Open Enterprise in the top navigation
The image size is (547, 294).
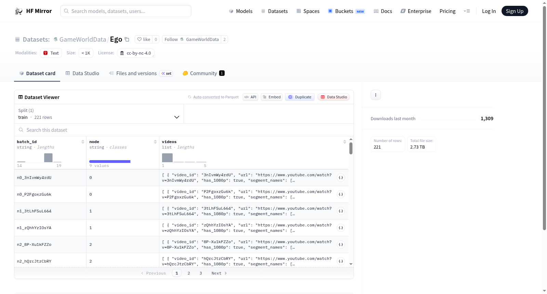pyautogui.click(x=416, y=11)
